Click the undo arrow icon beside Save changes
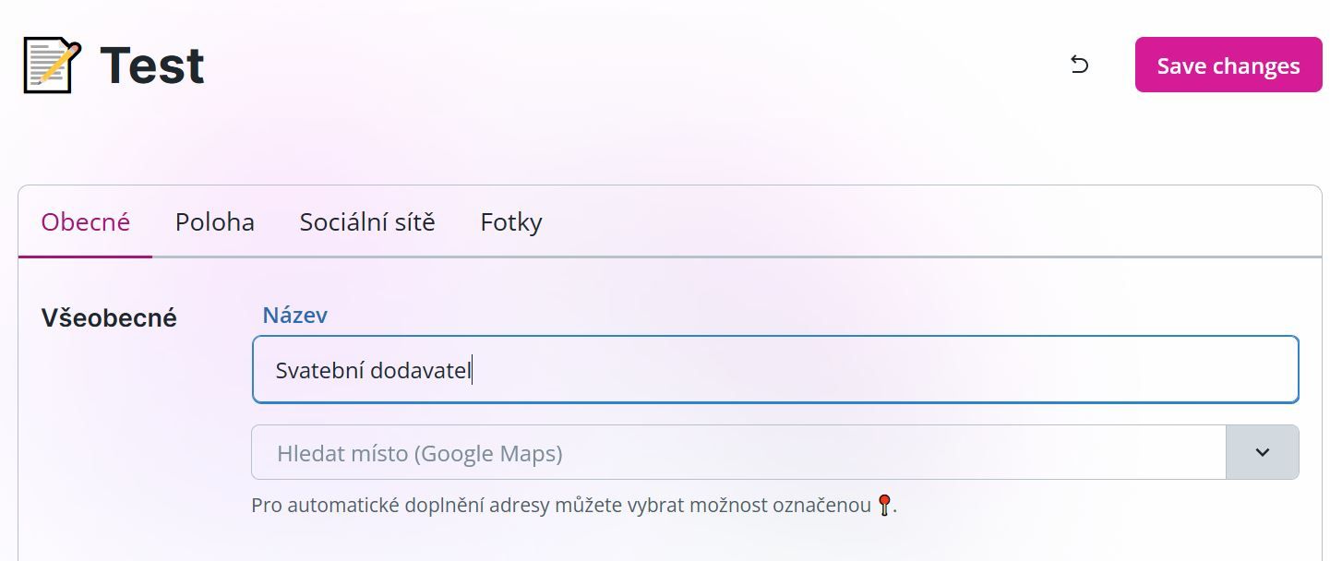 [1079, 65]
